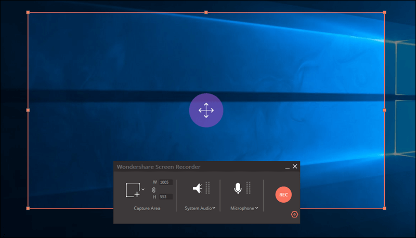Minimize the Wondershare Screen Recorder panel
416x238 pixels.
click(288, 167)
